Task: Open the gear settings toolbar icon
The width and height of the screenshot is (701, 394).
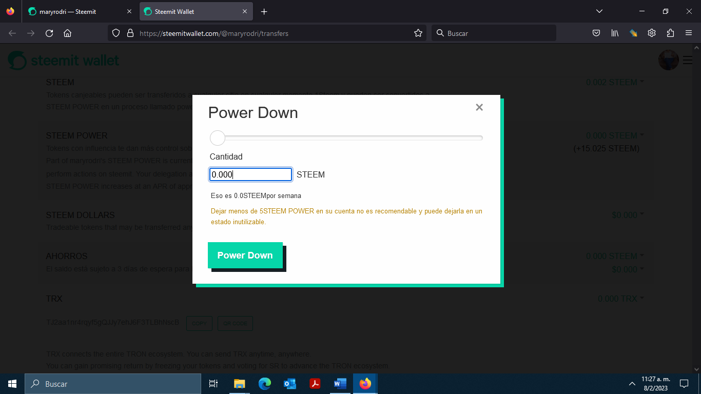Action: coord(652,33)
